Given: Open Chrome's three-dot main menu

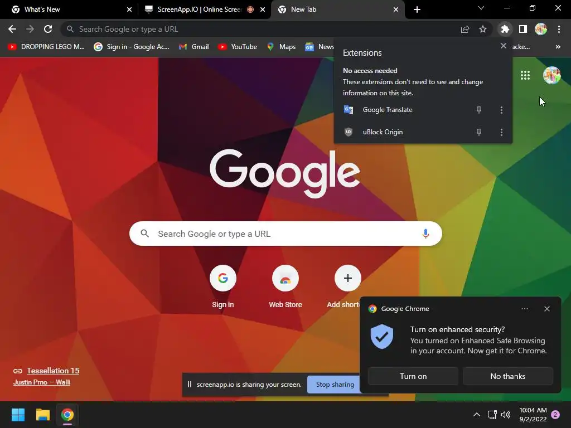Looking at the screenshot, I should click(x=559, y=29).
